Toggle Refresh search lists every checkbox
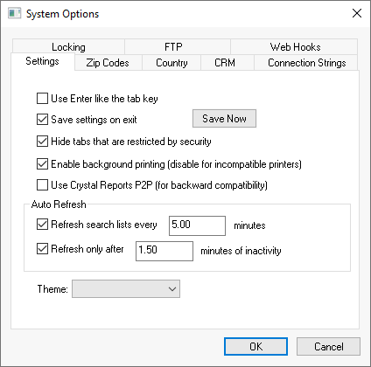 point(42,225)
